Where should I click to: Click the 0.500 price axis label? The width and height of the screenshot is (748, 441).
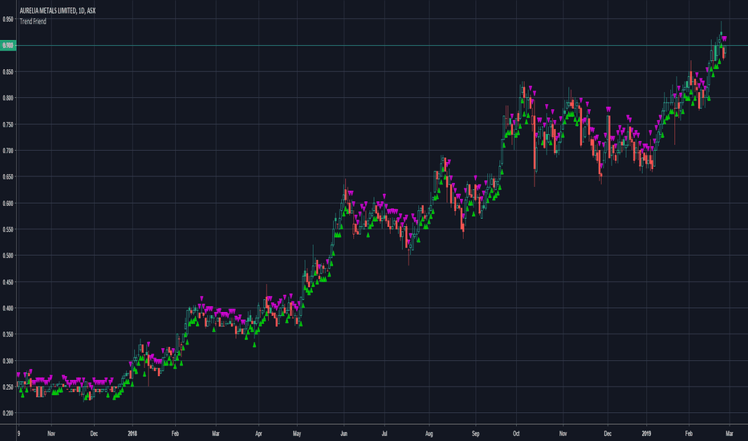coord(8,256)
